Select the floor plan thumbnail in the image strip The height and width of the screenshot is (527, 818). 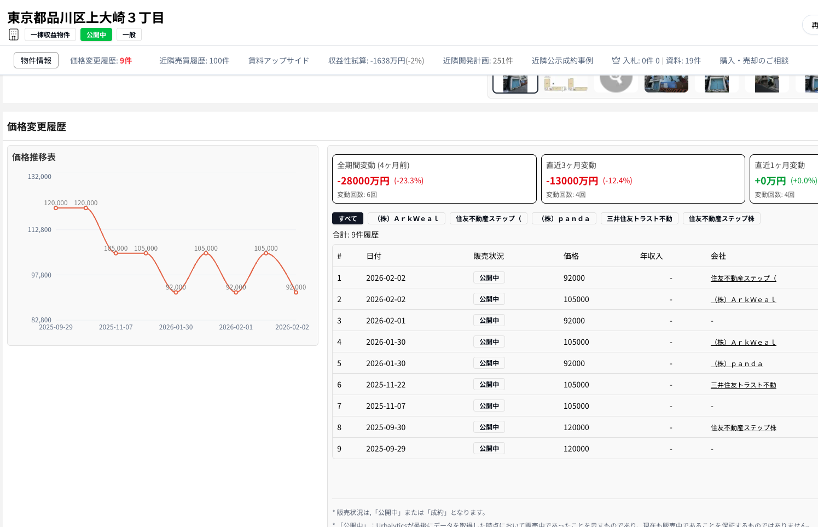[x=566, y=82]
